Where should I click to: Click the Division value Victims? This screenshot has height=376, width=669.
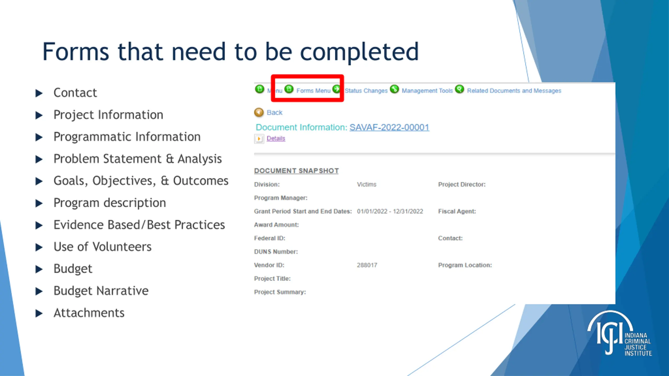click(x=367, y=184)
